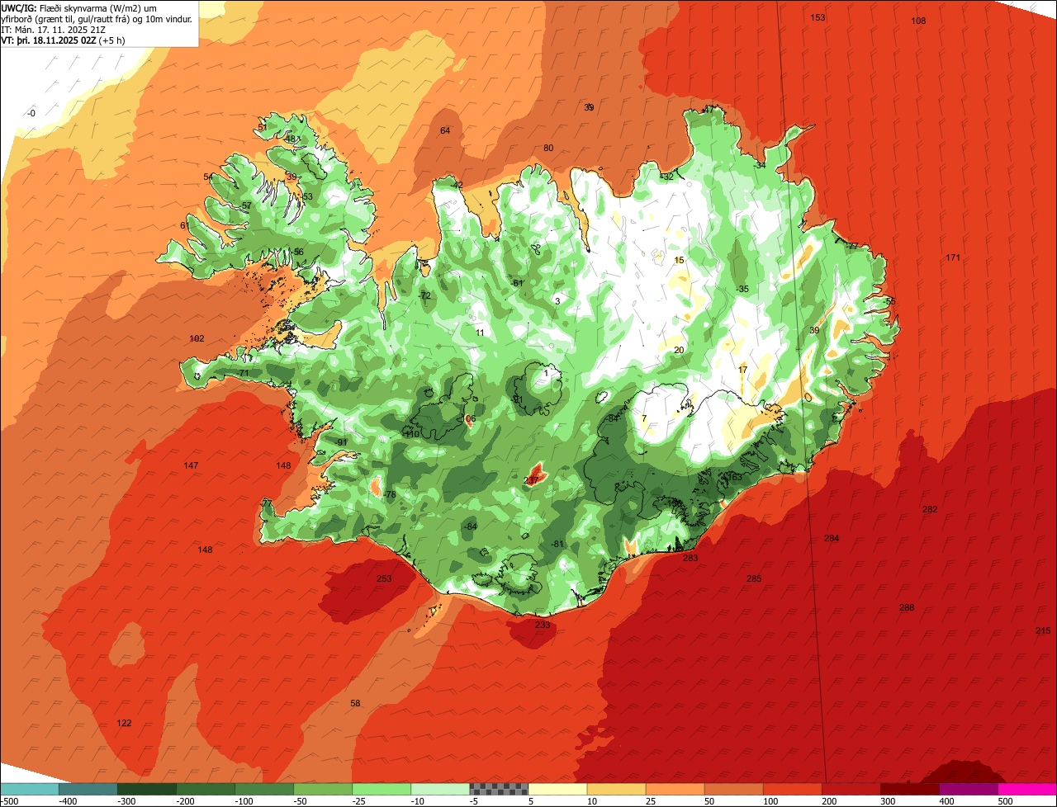Click the -100 to -50 green legend swatch
The image size is (1057, 807).
click(x=264, y=789)
